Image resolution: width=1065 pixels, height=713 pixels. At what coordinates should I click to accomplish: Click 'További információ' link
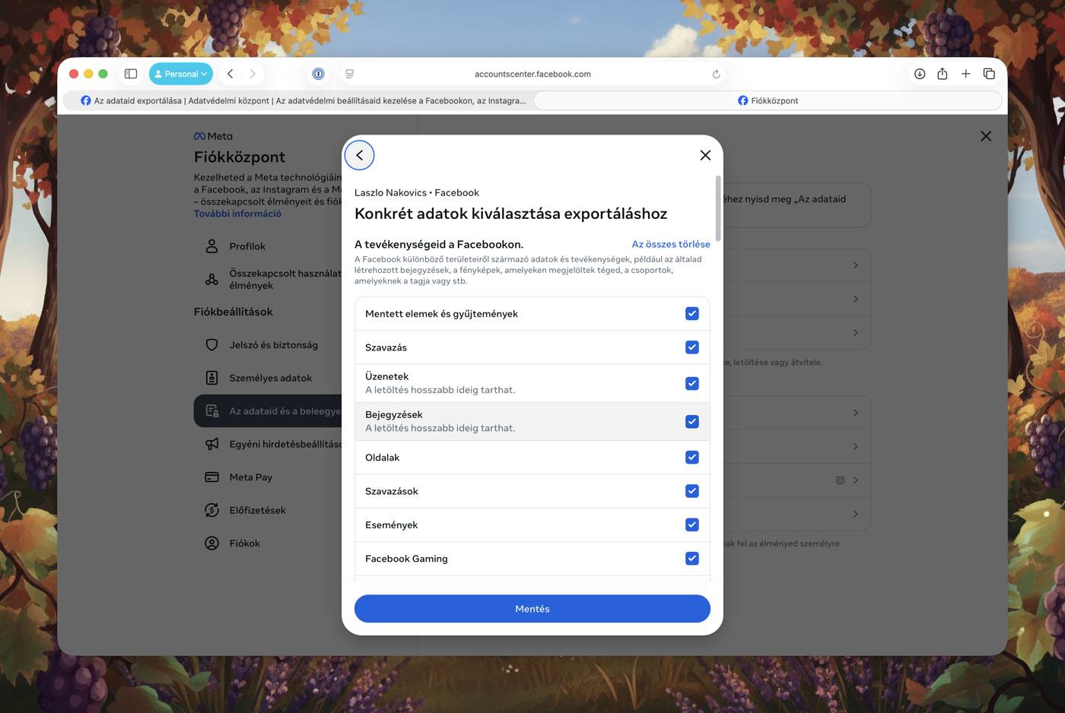click(237, 214)
